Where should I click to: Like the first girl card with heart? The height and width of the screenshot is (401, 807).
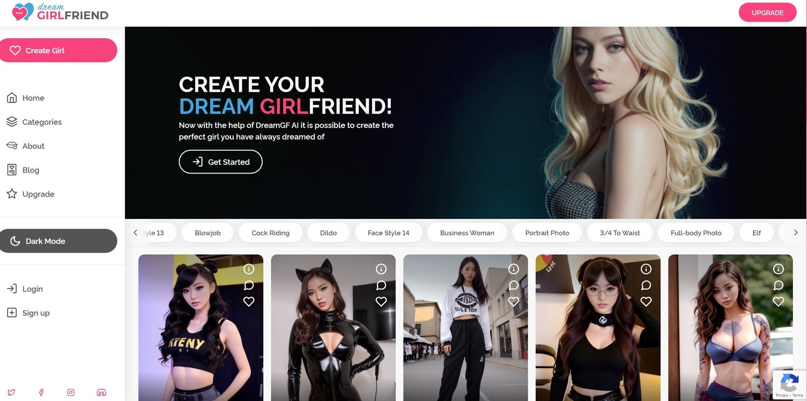[x=249, y=302]
